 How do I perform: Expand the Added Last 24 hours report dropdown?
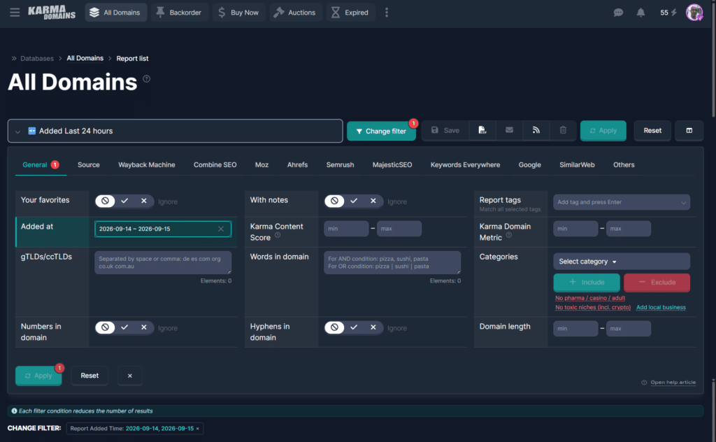(x=175, y=131)
